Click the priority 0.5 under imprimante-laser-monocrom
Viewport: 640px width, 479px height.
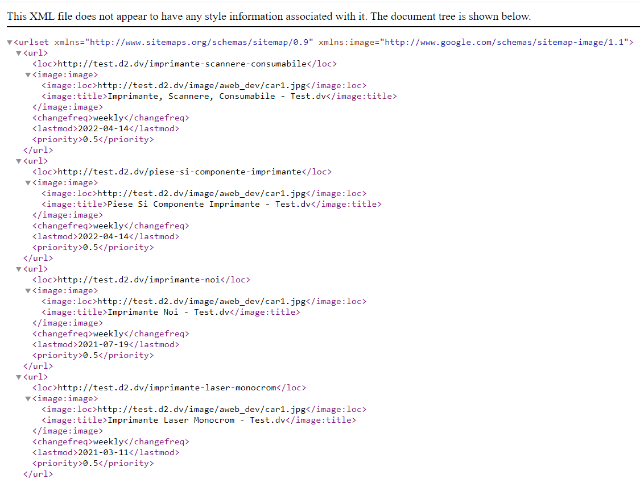[90, 464]
